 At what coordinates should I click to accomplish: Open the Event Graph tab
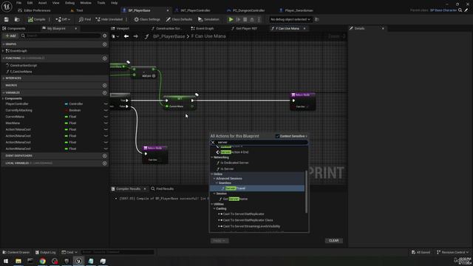(x=205, y=28)
